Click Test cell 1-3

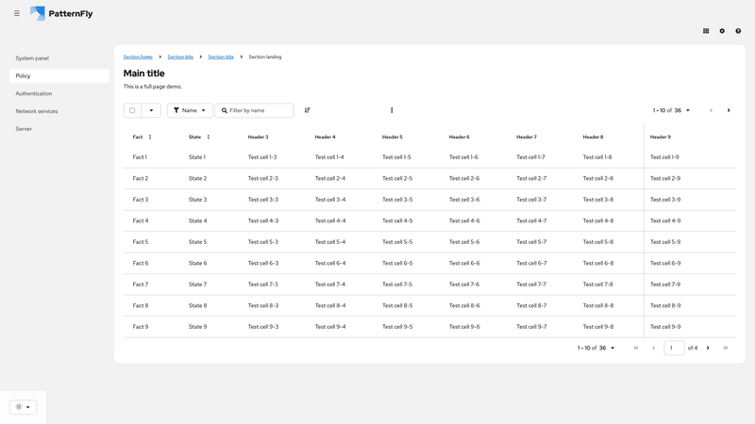262,157
